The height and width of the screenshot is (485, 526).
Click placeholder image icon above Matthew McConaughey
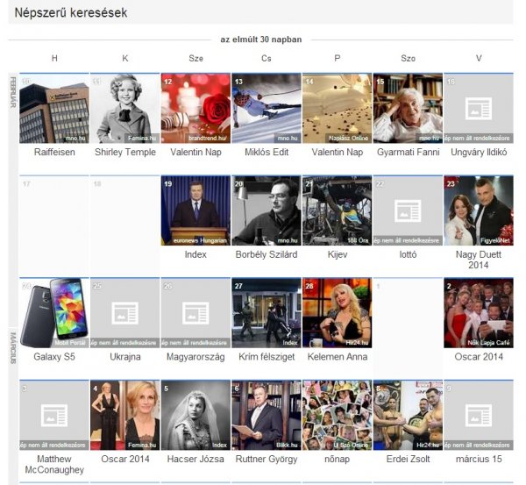point(53,415)
